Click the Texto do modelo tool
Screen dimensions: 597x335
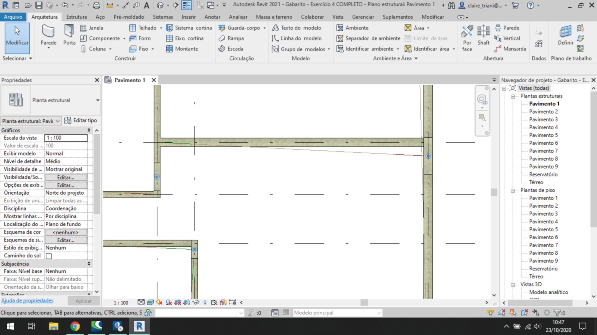click(x=297, y=28)
